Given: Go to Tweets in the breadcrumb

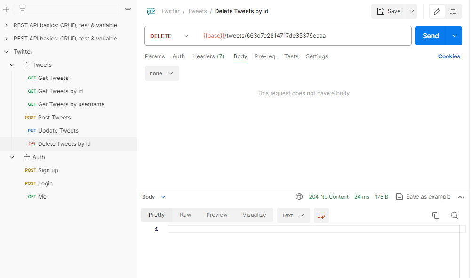Looking at the screenshot, I should 197,11.
